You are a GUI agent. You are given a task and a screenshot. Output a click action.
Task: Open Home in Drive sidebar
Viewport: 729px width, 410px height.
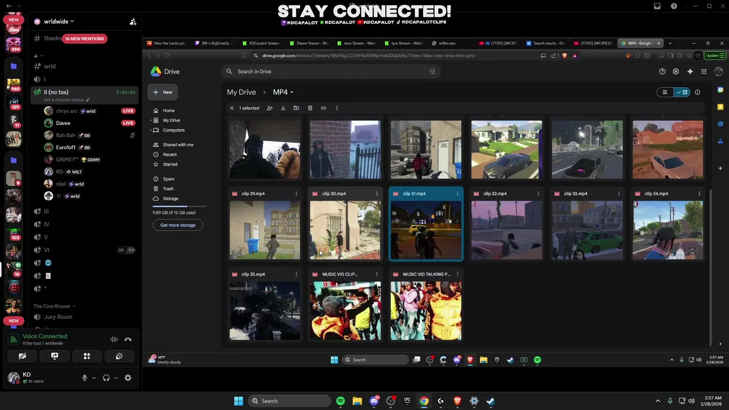click(x=169, y=110)
